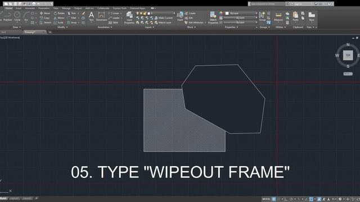Image resolution: width=360 pixels, height=202 pixels.
Task: Switch to the Home ribbon tab
Action: tap(9, 8)
